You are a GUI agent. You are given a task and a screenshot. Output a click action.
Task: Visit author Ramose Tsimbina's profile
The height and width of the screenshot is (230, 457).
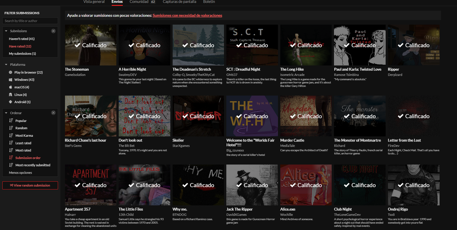tap(346, 75)
